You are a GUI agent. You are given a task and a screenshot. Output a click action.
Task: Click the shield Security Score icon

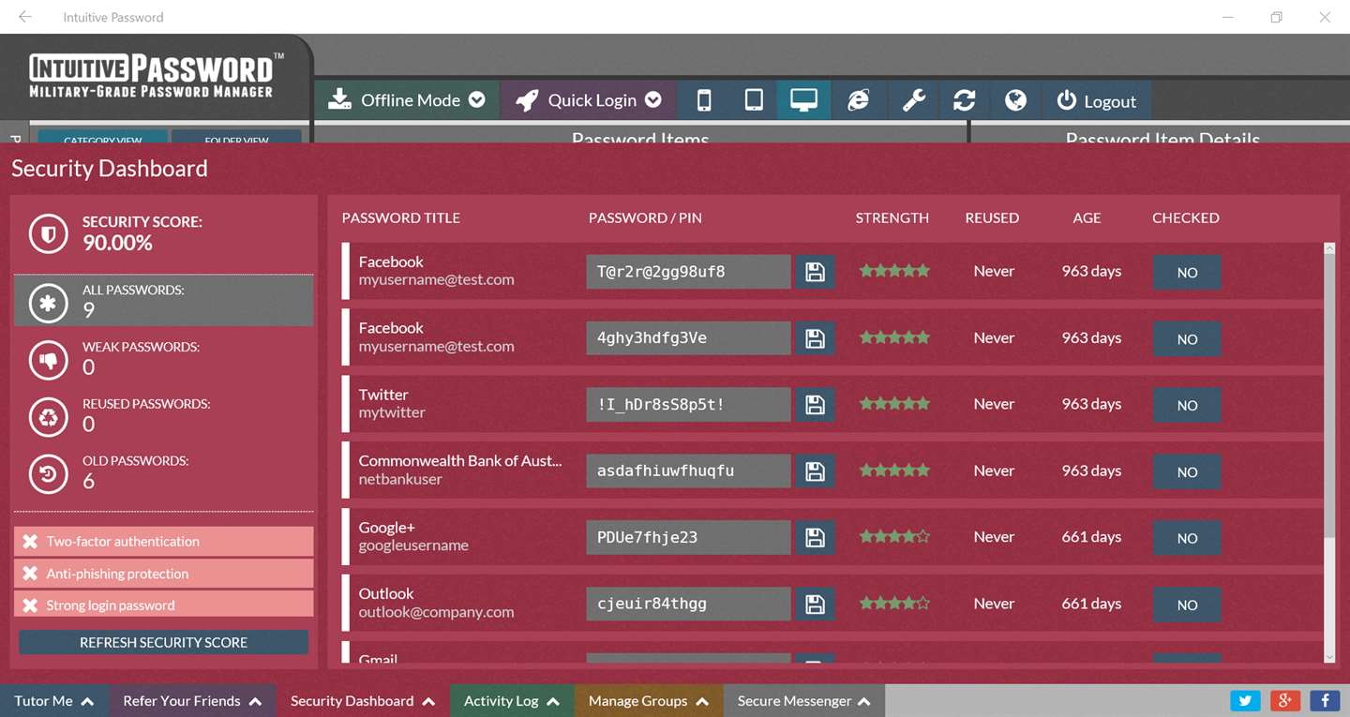pos(48,233)
